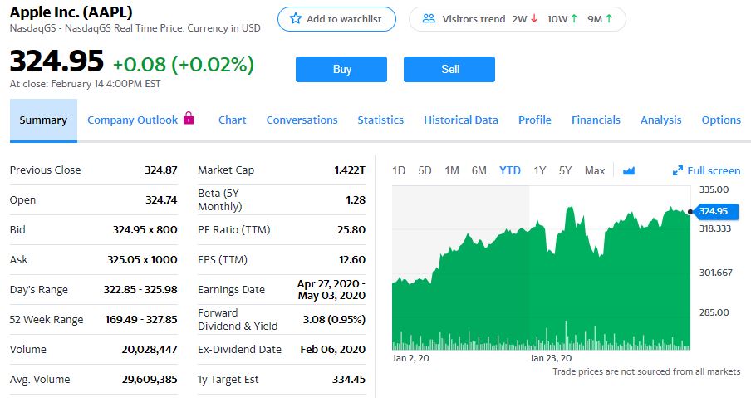Click the Apple Inc. (AAPL) heading
The image size is (751, 398).
71,12
